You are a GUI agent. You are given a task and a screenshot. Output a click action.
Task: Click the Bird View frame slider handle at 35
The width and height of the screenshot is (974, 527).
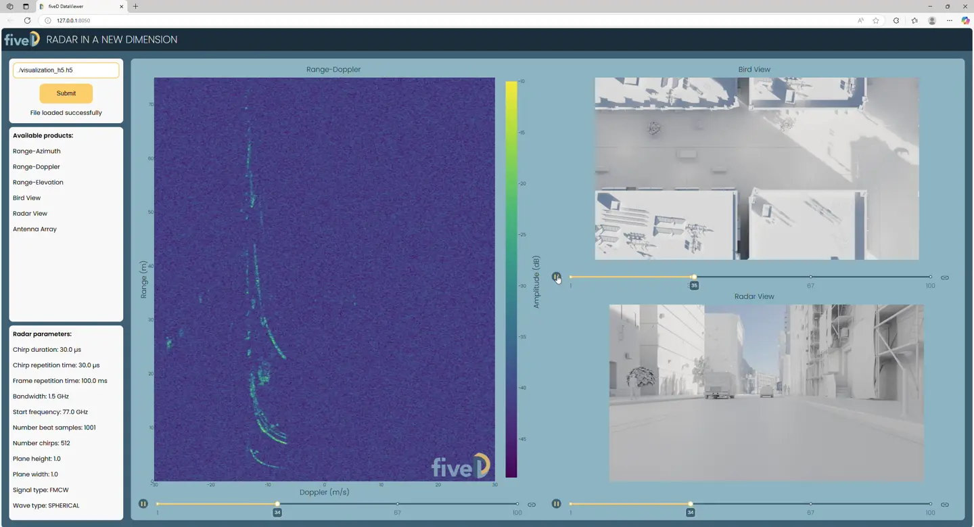694,277
